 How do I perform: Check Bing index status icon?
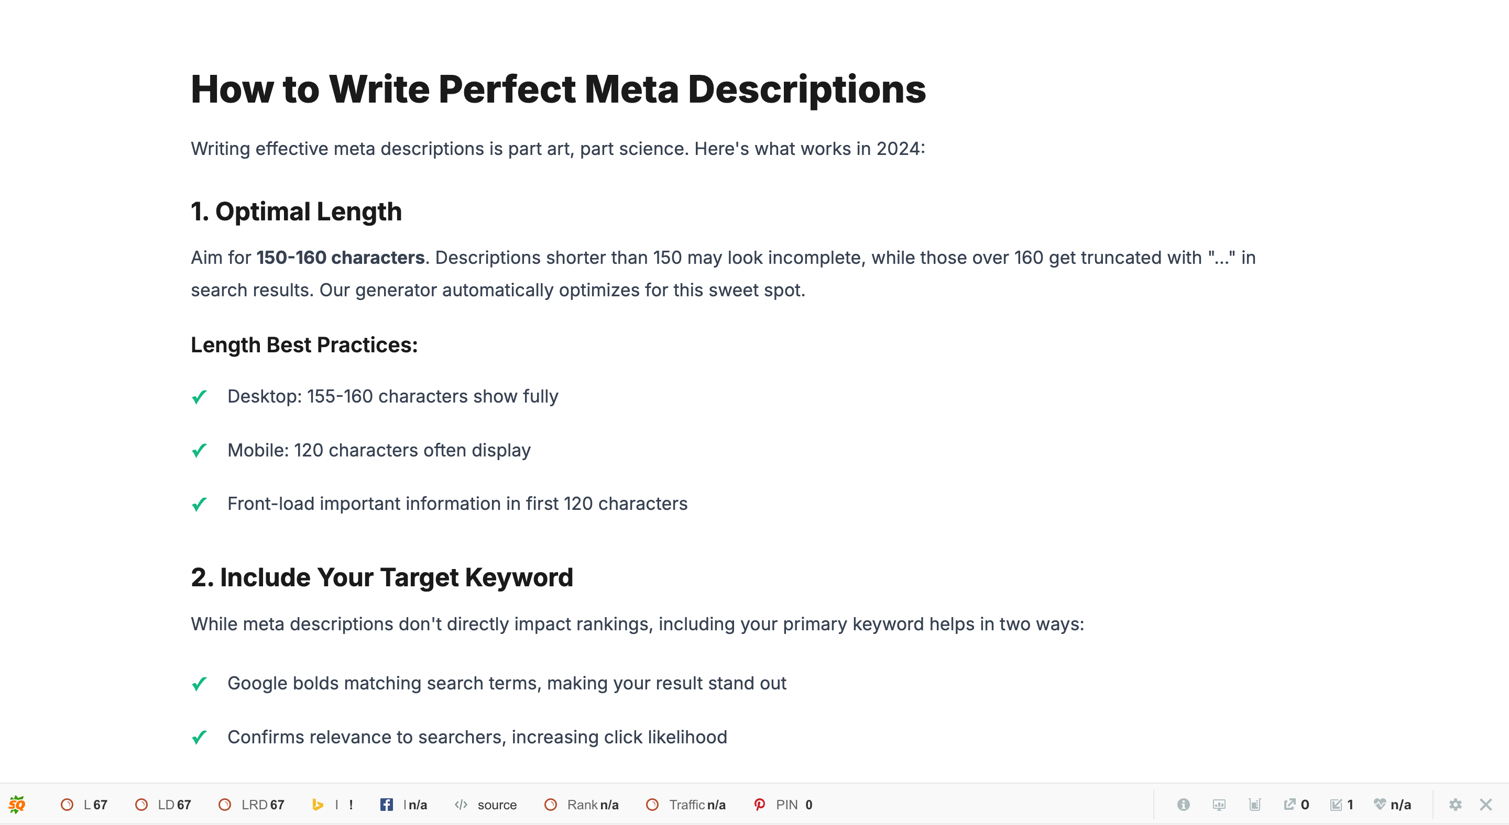tap(318, 805)
